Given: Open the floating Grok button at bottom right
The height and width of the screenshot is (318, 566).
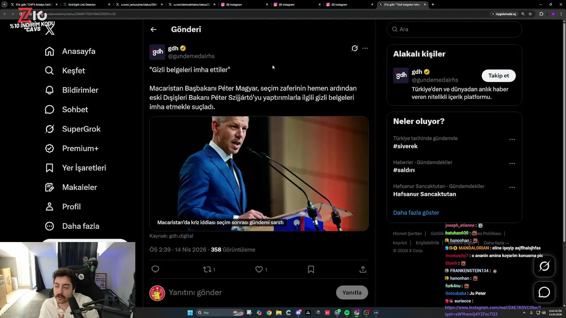Looking at the screenshot, I should [544, 266].
